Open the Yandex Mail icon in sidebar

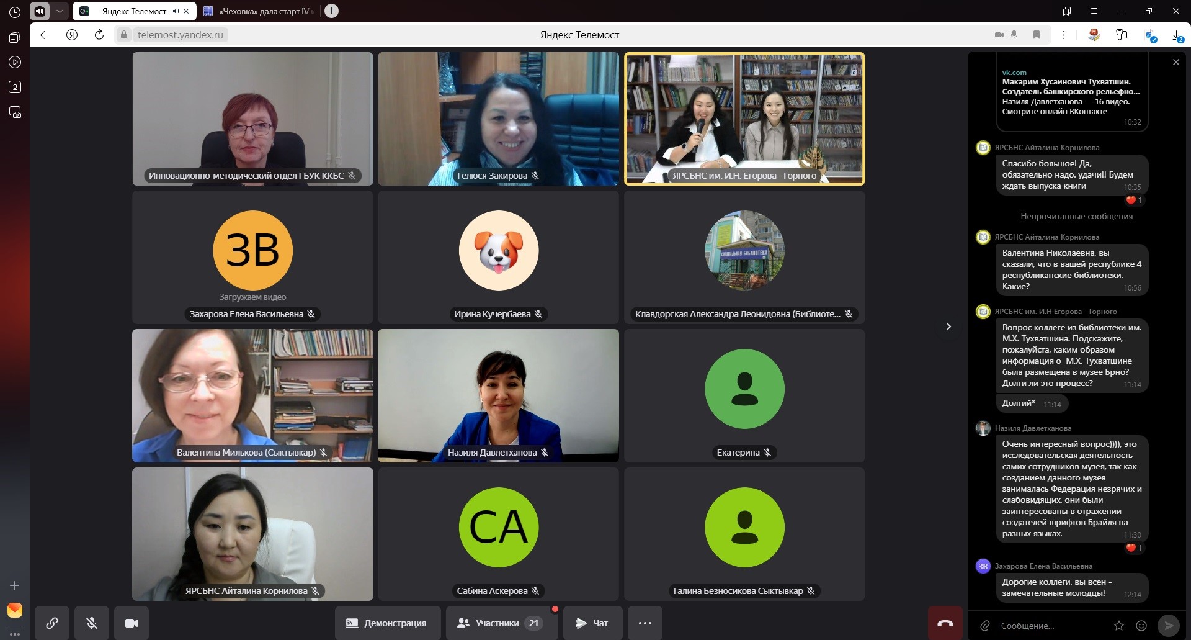pyautogui.click(x=15, y=610)
